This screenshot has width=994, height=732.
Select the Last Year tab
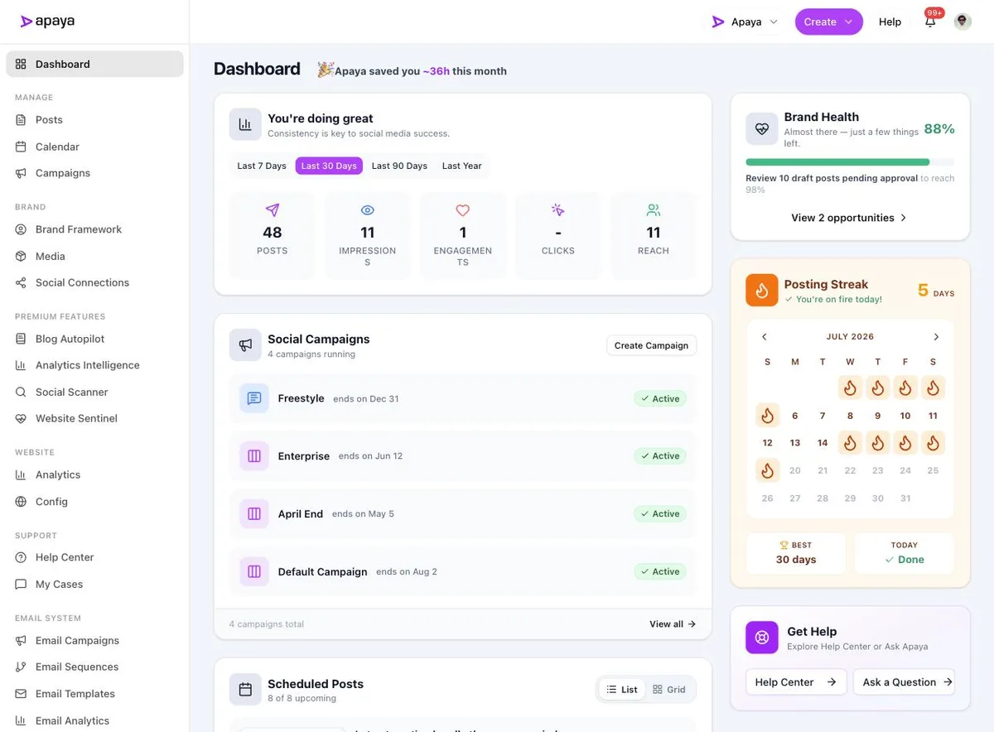pos(461,166)
